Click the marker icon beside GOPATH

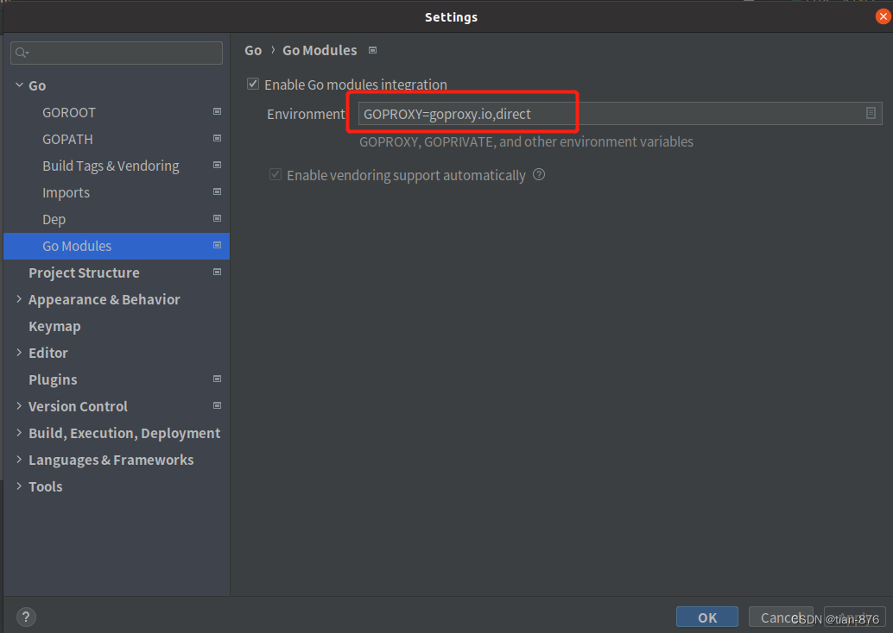click(x=215, y=139)
